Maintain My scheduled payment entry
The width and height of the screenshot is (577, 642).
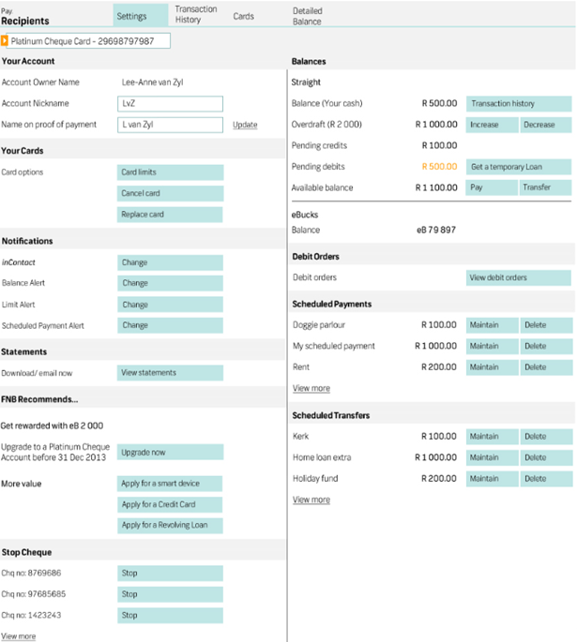point(493,347)
